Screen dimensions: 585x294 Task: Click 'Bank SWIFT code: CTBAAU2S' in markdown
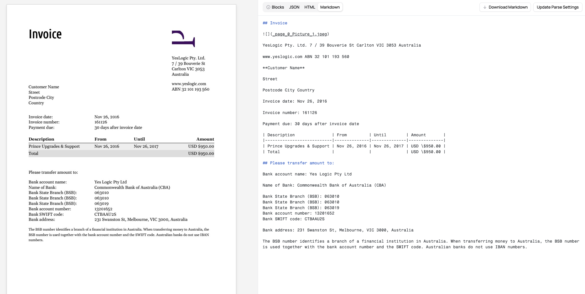point(294,219)
